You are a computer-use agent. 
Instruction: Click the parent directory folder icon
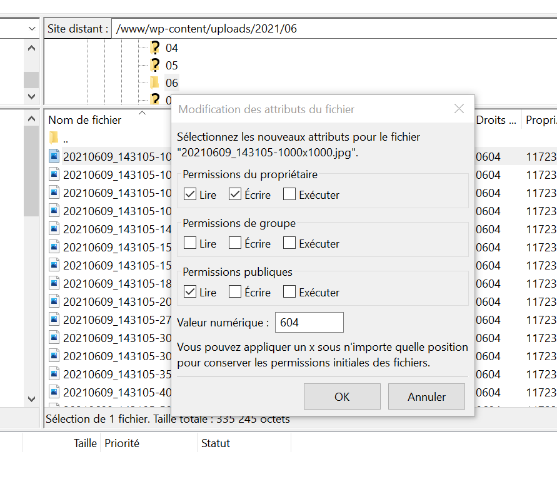click(54, 138)
